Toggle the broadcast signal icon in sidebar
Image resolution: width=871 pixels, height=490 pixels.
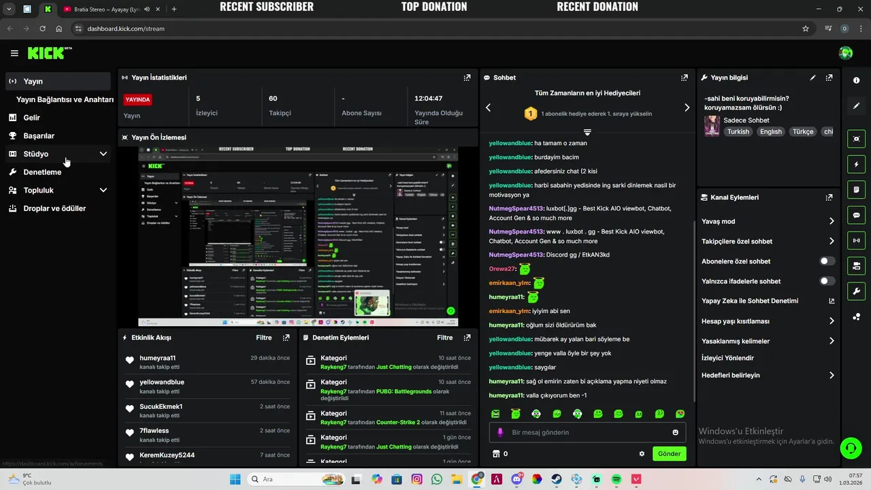click(856, 240)
